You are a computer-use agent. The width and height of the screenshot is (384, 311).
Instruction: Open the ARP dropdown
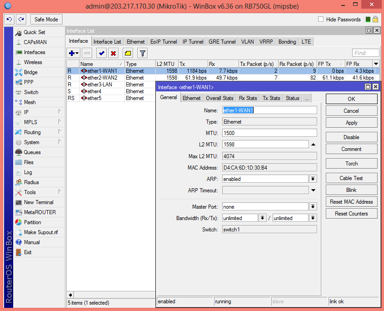tap(313, 179)
